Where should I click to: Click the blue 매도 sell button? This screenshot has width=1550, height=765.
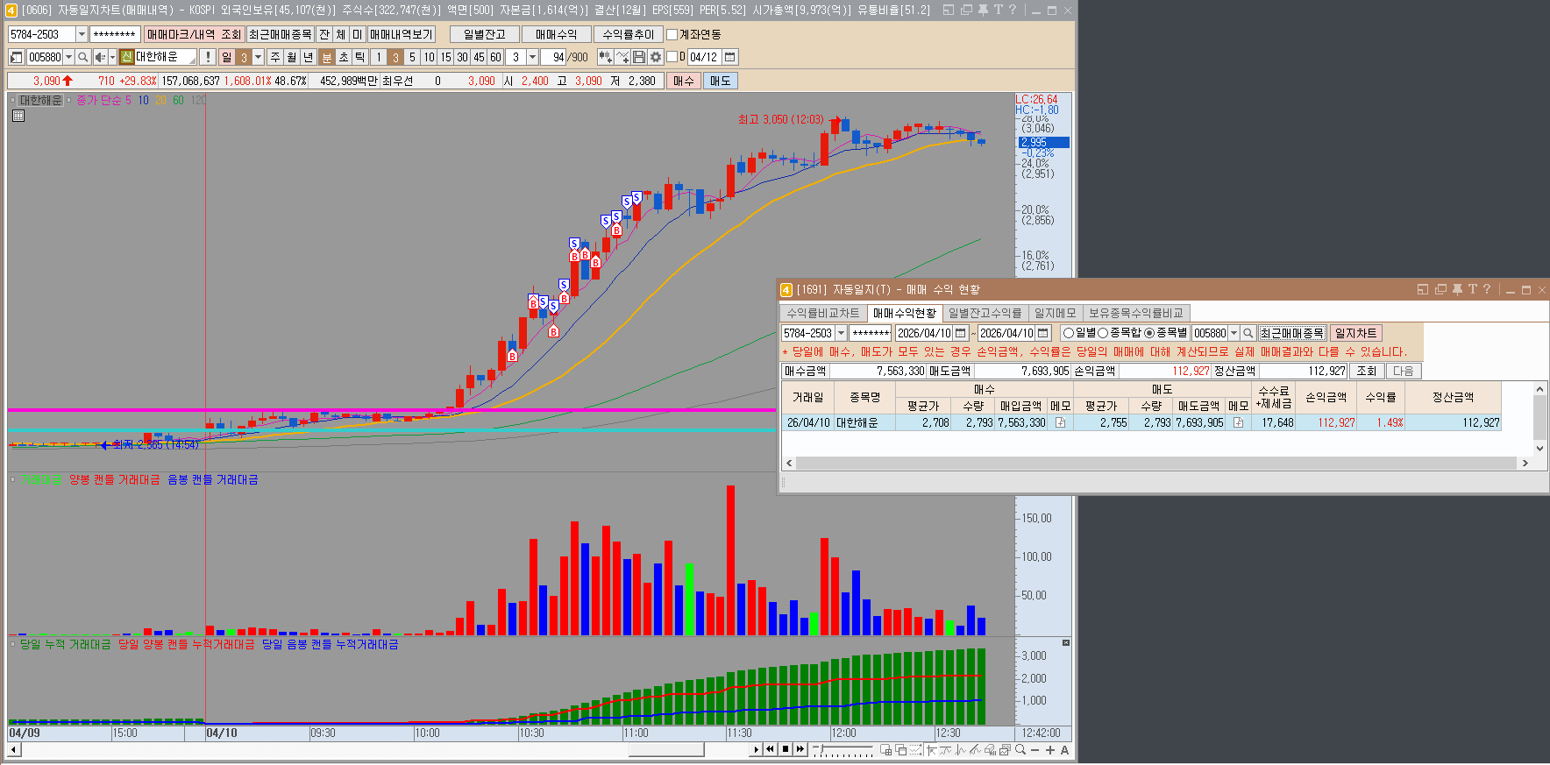(x=720, y=81)
